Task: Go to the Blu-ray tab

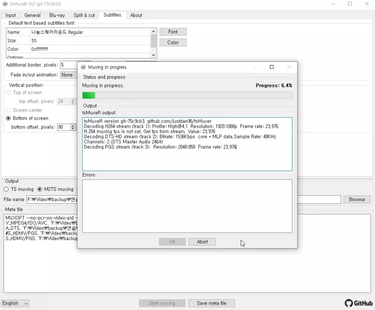Action: [57, 15]
